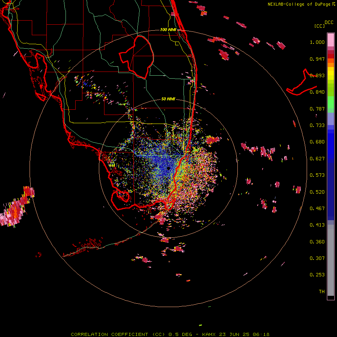337x337 pixels.
Task: Click the 23 JUN 25 date in caption
Action: [234, 334]
